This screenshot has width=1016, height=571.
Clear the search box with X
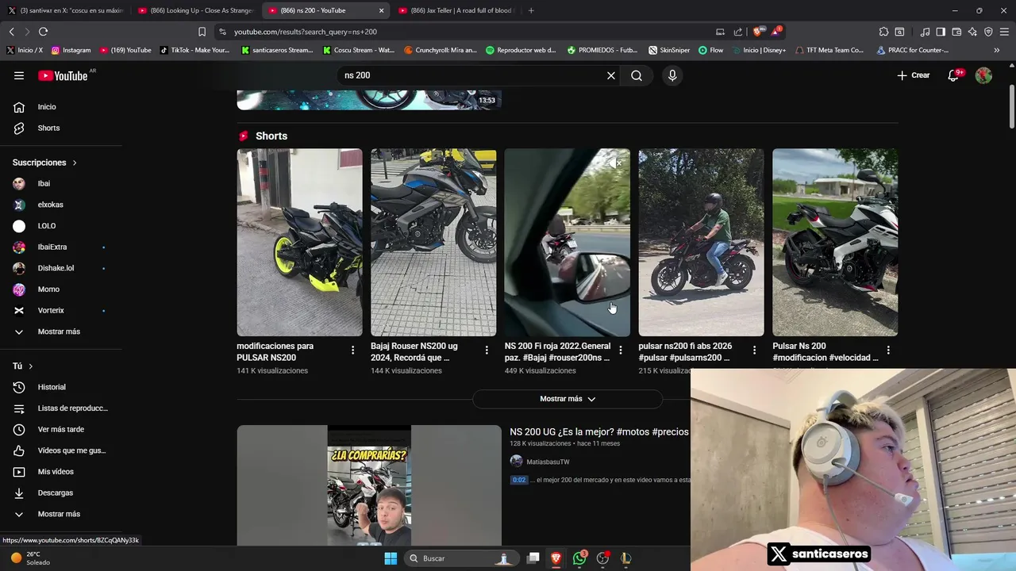[x=611, y=75]
